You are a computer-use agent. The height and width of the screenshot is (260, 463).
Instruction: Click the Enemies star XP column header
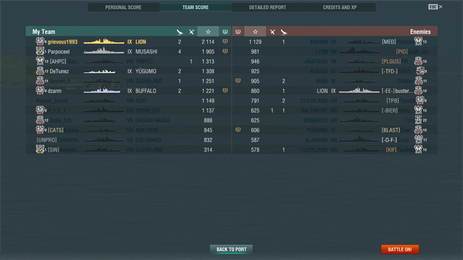(x=255, y=31)
